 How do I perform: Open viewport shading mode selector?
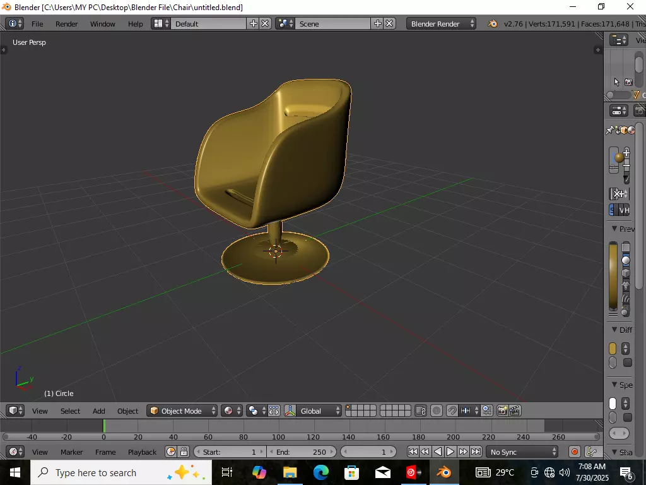coord(232,410)
